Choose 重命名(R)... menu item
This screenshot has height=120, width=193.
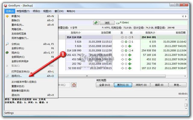[x=31, y=25]
